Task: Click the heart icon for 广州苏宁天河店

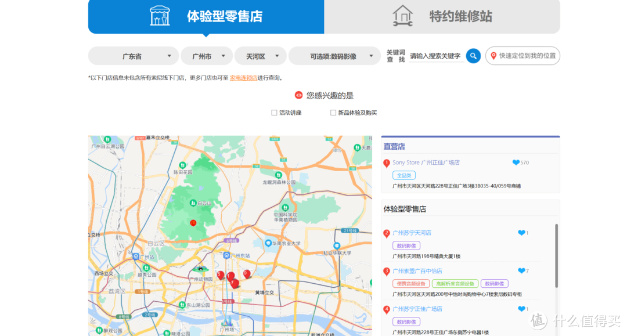Action: 521,233
